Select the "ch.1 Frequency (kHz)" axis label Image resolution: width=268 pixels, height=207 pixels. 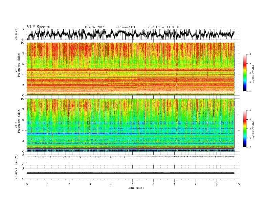coord(18,65)
